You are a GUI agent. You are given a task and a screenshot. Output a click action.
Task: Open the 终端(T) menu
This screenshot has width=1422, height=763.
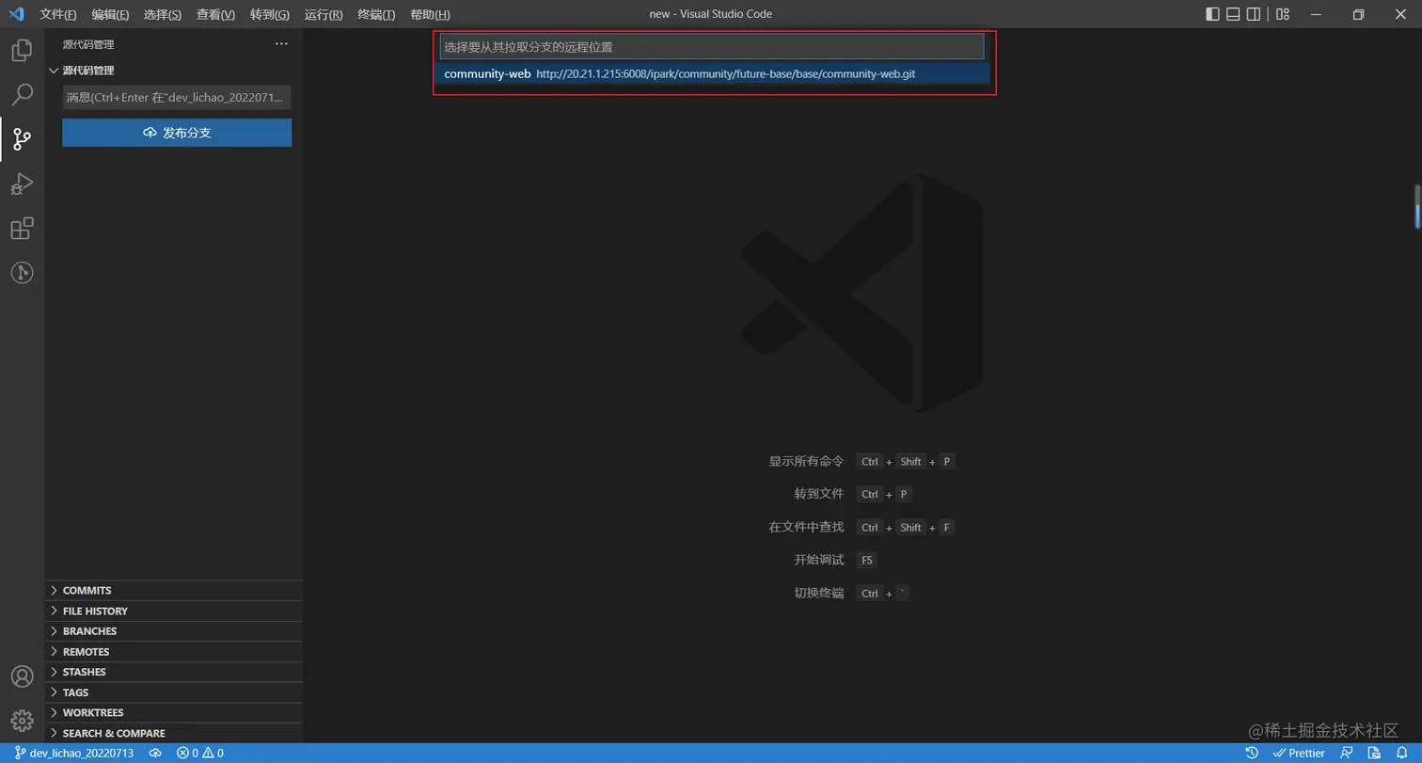click(376, 14)
